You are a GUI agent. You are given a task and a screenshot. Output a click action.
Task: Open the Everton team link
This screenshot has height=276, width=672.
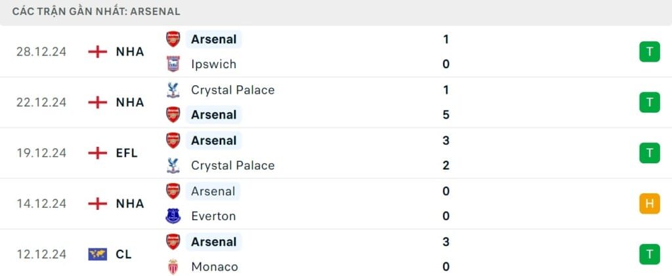pos(213,216)
